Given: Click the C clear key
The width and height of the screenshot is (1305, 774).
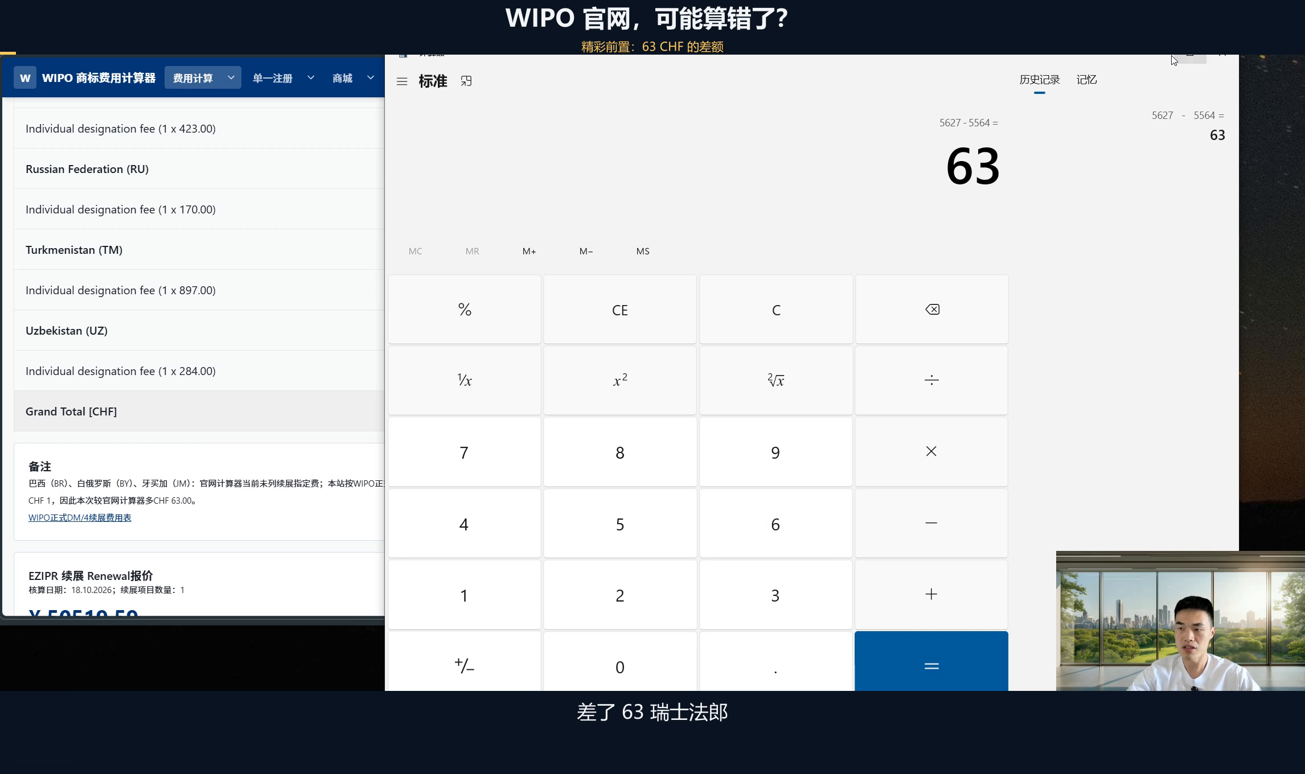Looking at the screenshot, I should point(776,310).
